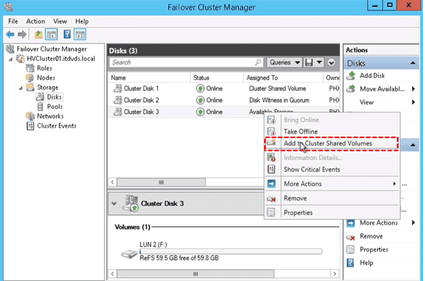This screenshot has width=423, height=281.
Task: Open the save query dropdown arrow
Action: (319, 63)
